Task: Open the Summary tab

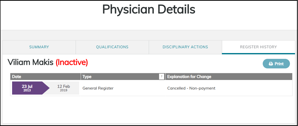Action: click(x=39, y=47)
